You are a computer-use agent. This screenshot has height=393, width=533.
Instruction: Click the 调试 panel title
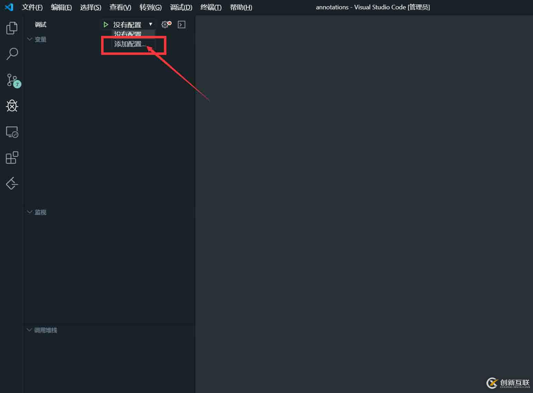40,24
